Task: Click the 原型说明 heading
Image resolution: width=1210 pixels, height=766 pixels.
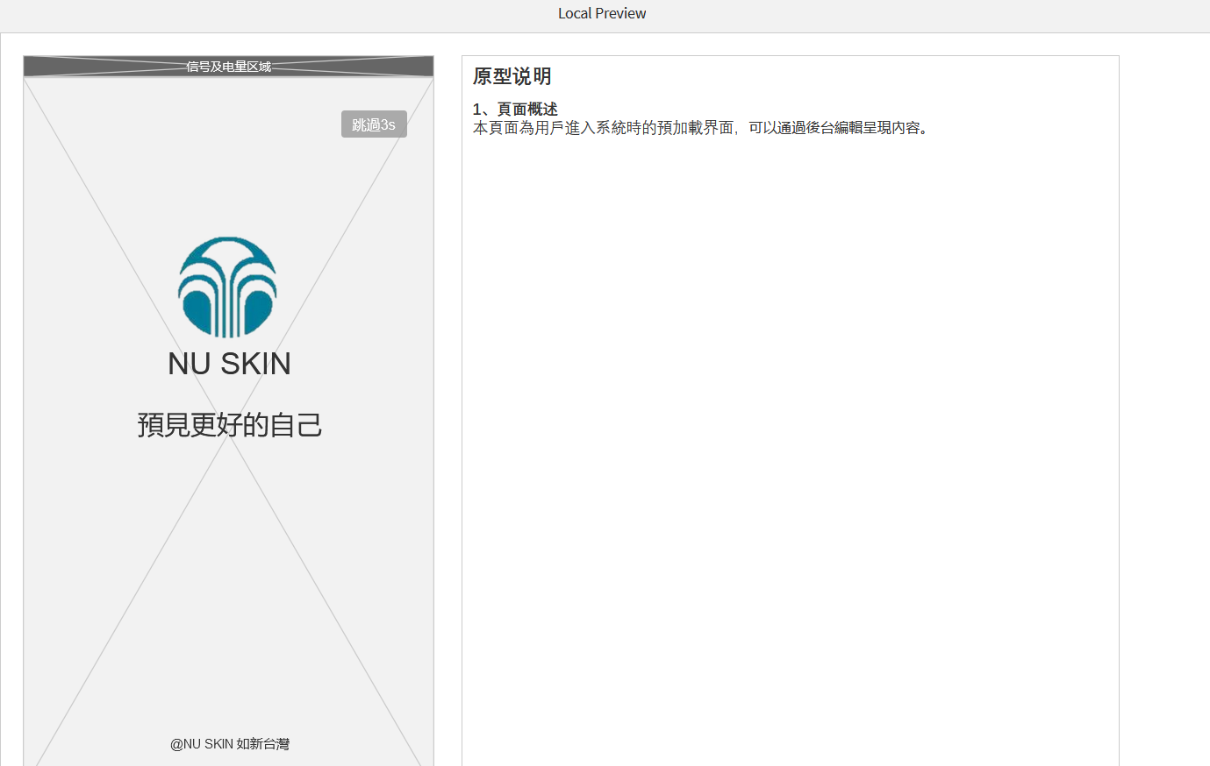Action: (x=512, y=76)
